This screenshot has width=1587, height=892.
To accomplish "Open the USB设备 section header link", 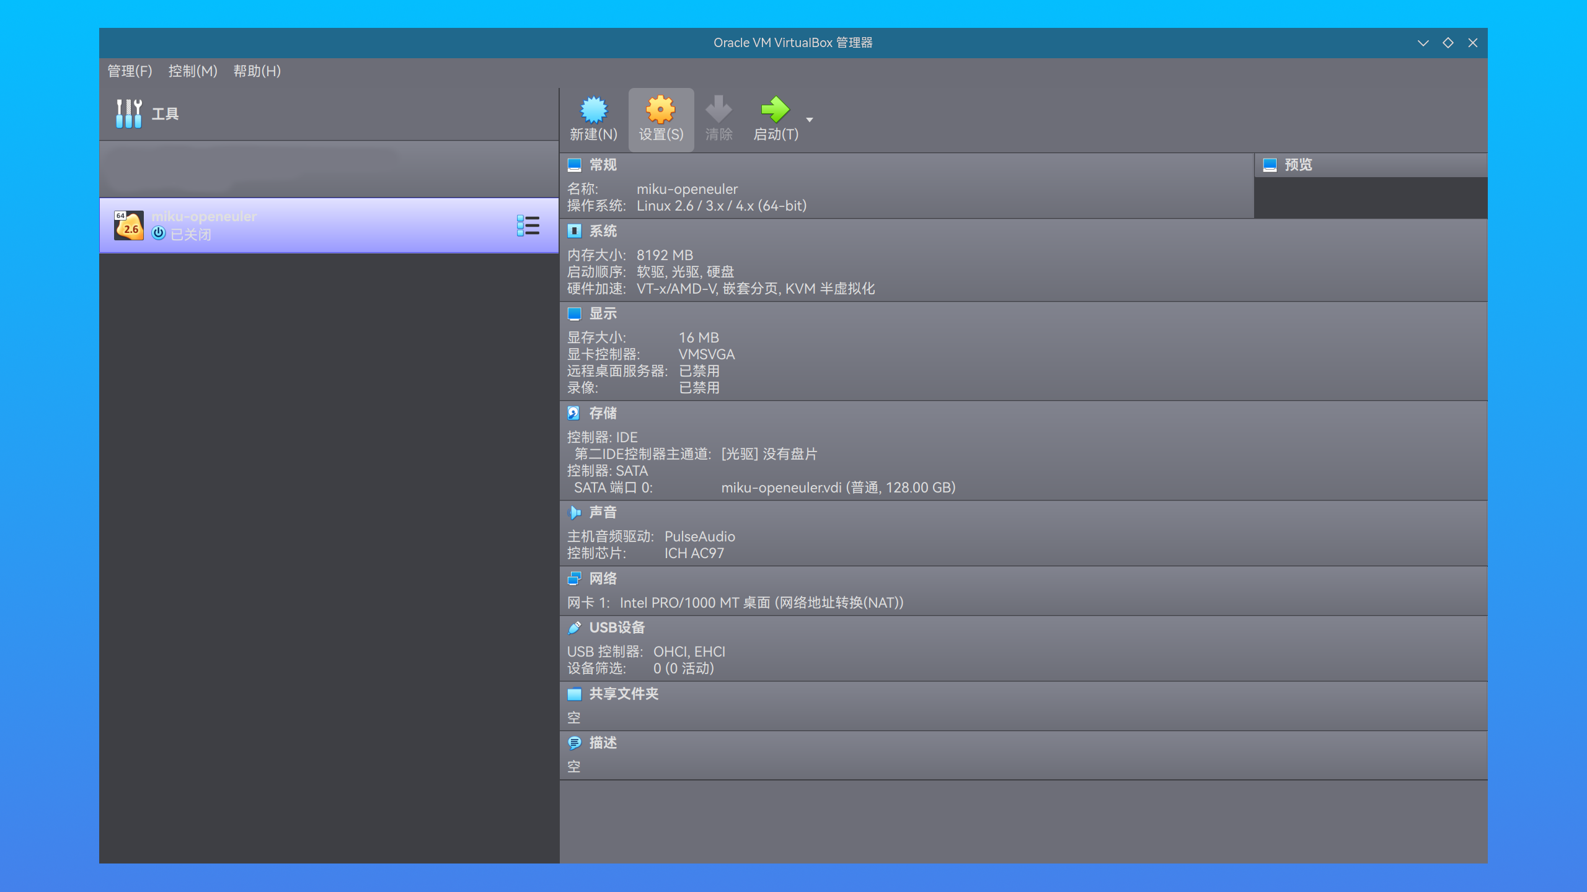I will click(x=617, y=627).
